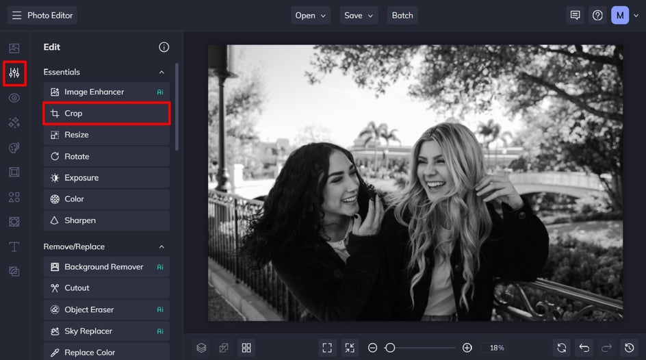Click the zoom slider handle
646x360 pixels.
click(x=390, y=348)
